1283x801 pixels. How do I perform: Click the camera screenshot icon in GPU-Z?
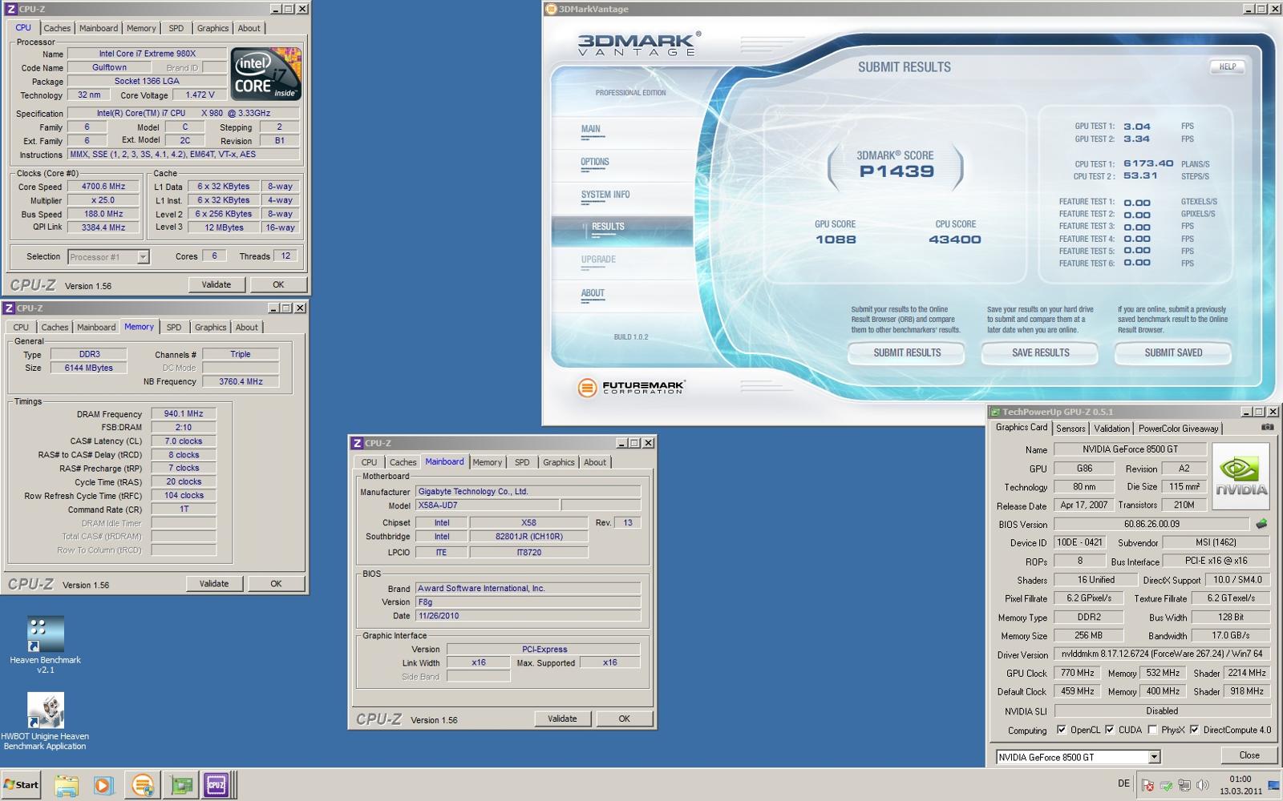1267,428
